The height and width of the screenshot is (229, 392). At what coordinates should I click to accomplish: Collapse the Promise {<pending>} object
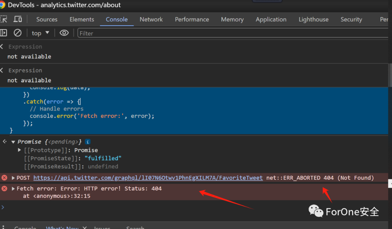[13, 142]
